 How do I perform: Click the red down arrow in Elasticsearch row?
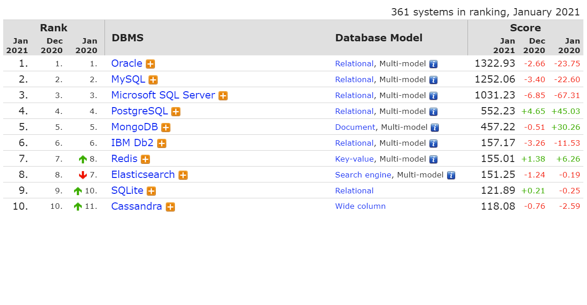point(83,175)
